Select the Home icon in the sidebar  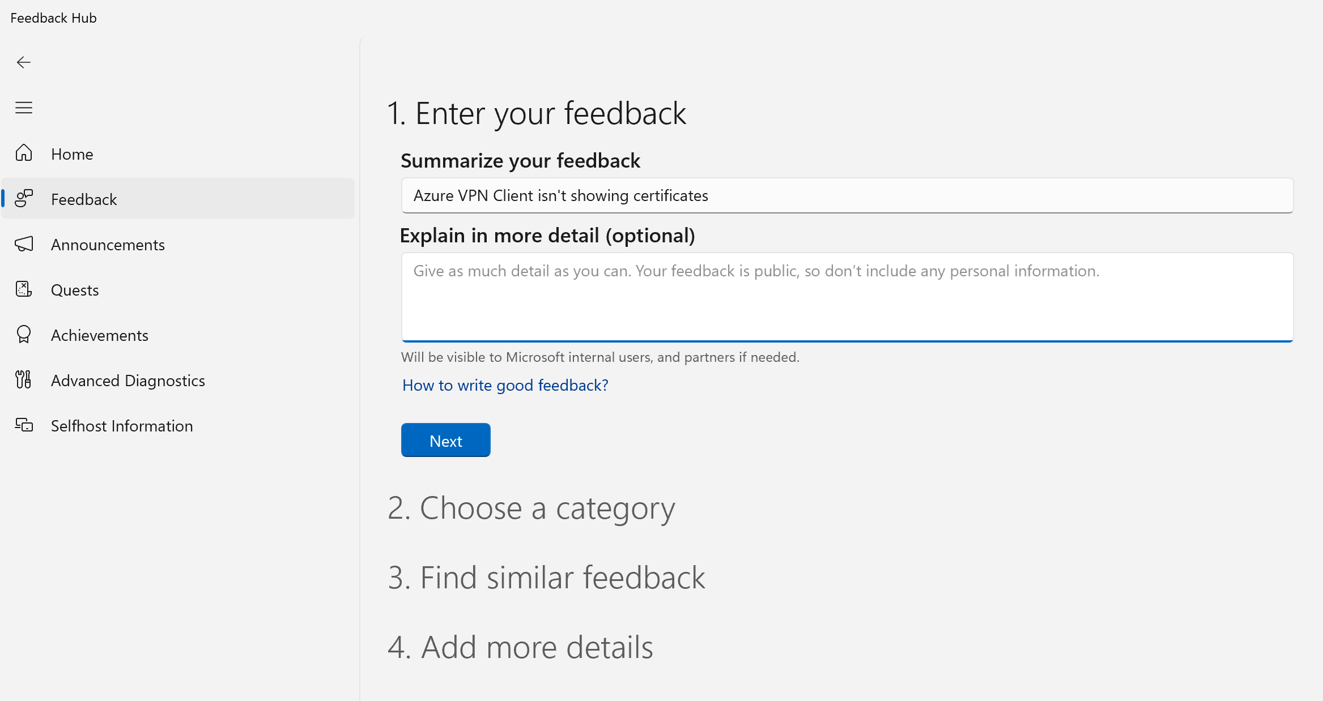24,153
